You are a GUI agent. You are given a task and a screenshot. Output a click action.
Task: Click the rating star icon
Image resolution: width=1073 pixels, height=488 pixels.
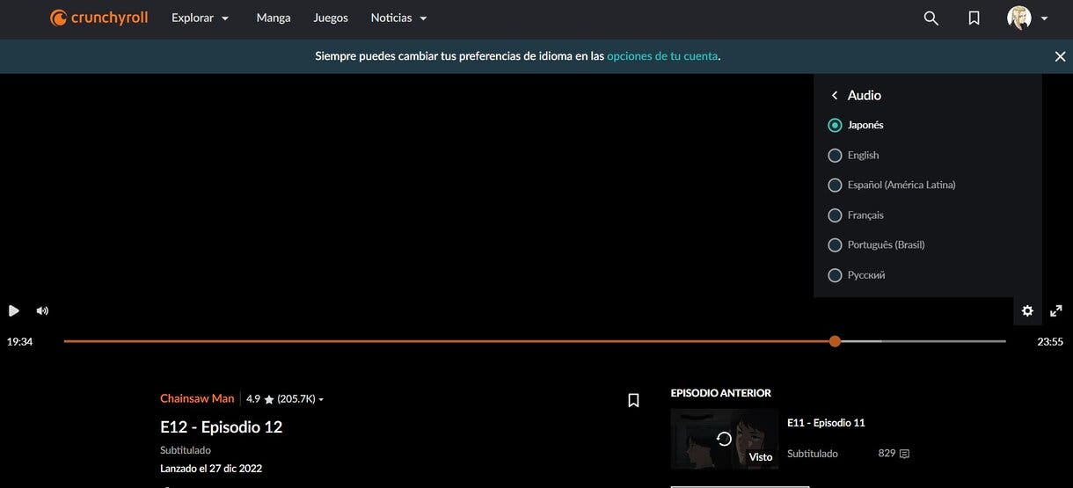(x=269, y=399)
